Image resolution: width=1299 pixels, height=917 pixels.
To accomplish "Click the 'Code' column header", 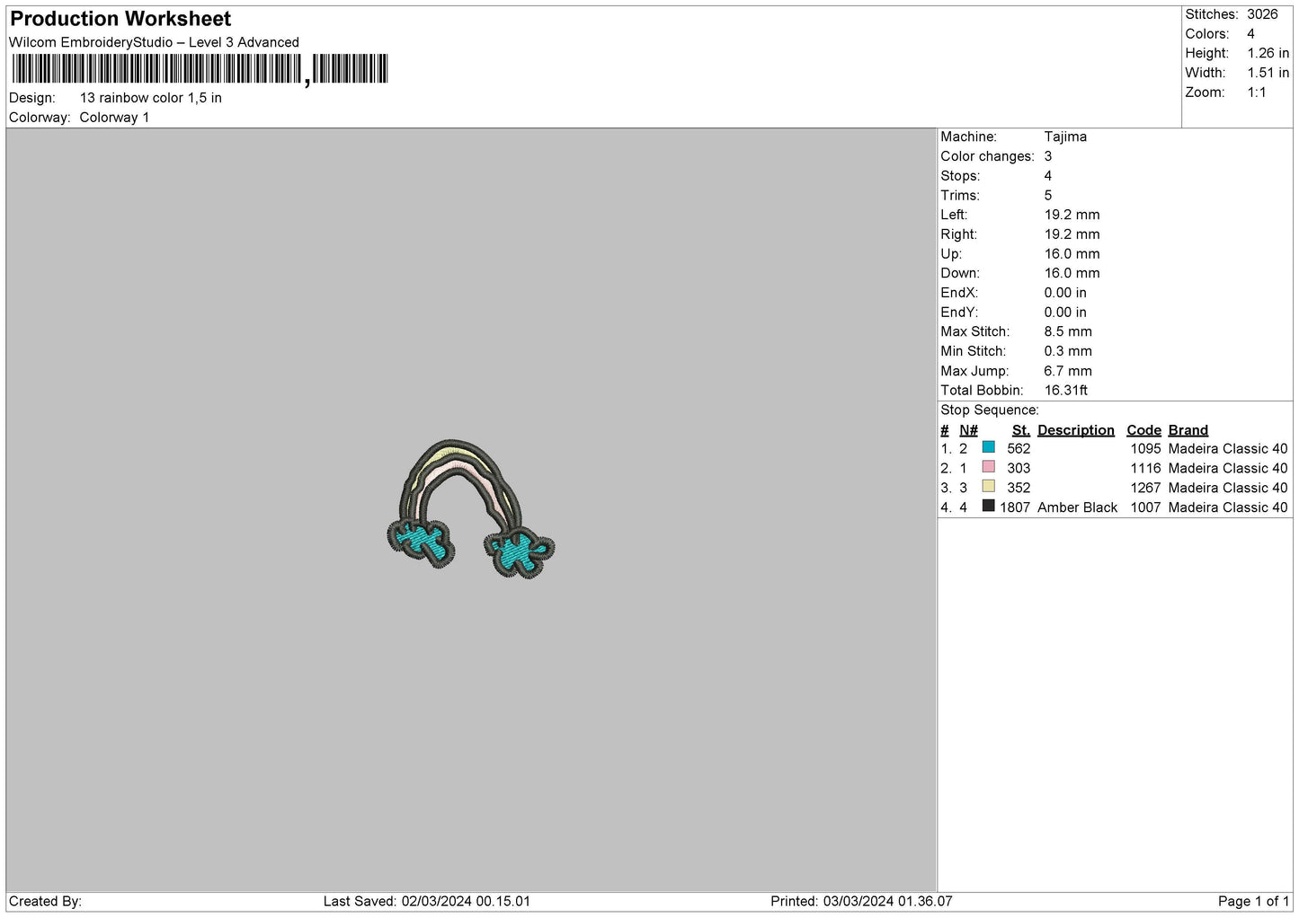I will pyautogui.click(x=1144, y=430).
